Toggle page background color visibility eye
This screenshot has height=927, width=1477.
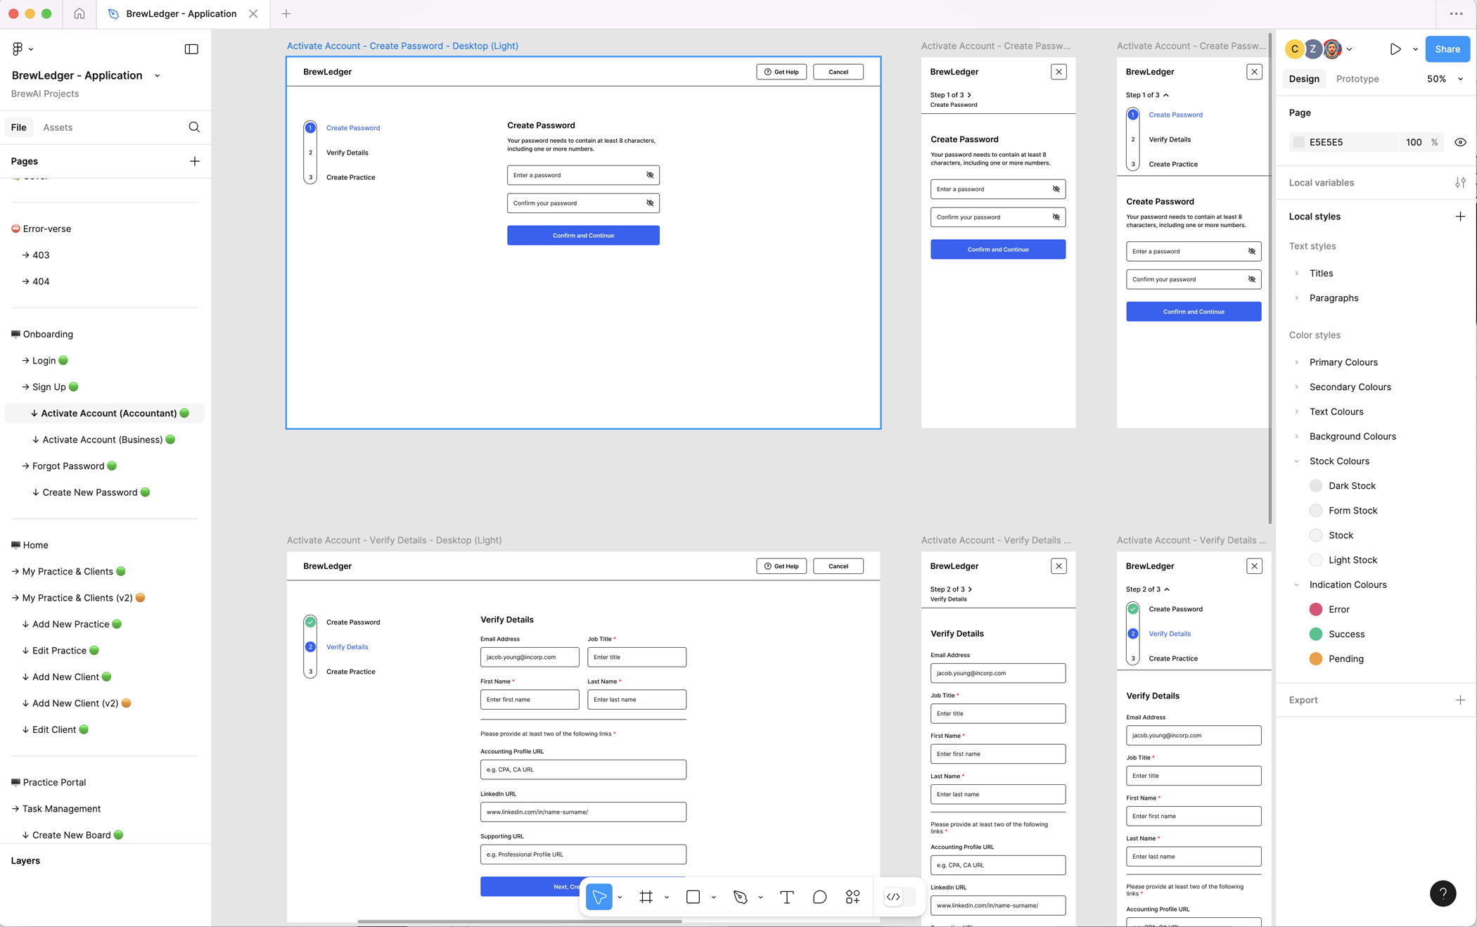point(1460,142)
